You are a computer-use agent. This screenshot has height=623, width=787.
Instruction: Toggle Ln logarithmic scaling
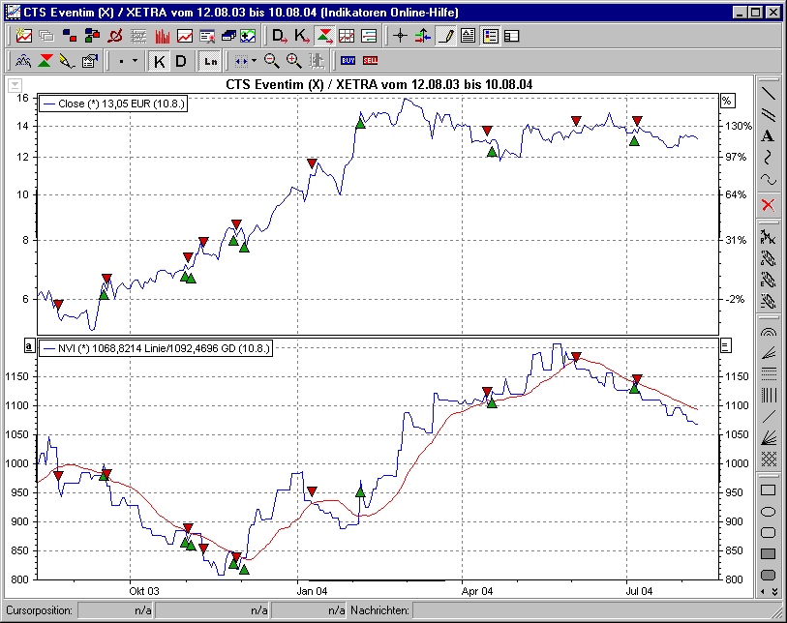coord(210,60)
